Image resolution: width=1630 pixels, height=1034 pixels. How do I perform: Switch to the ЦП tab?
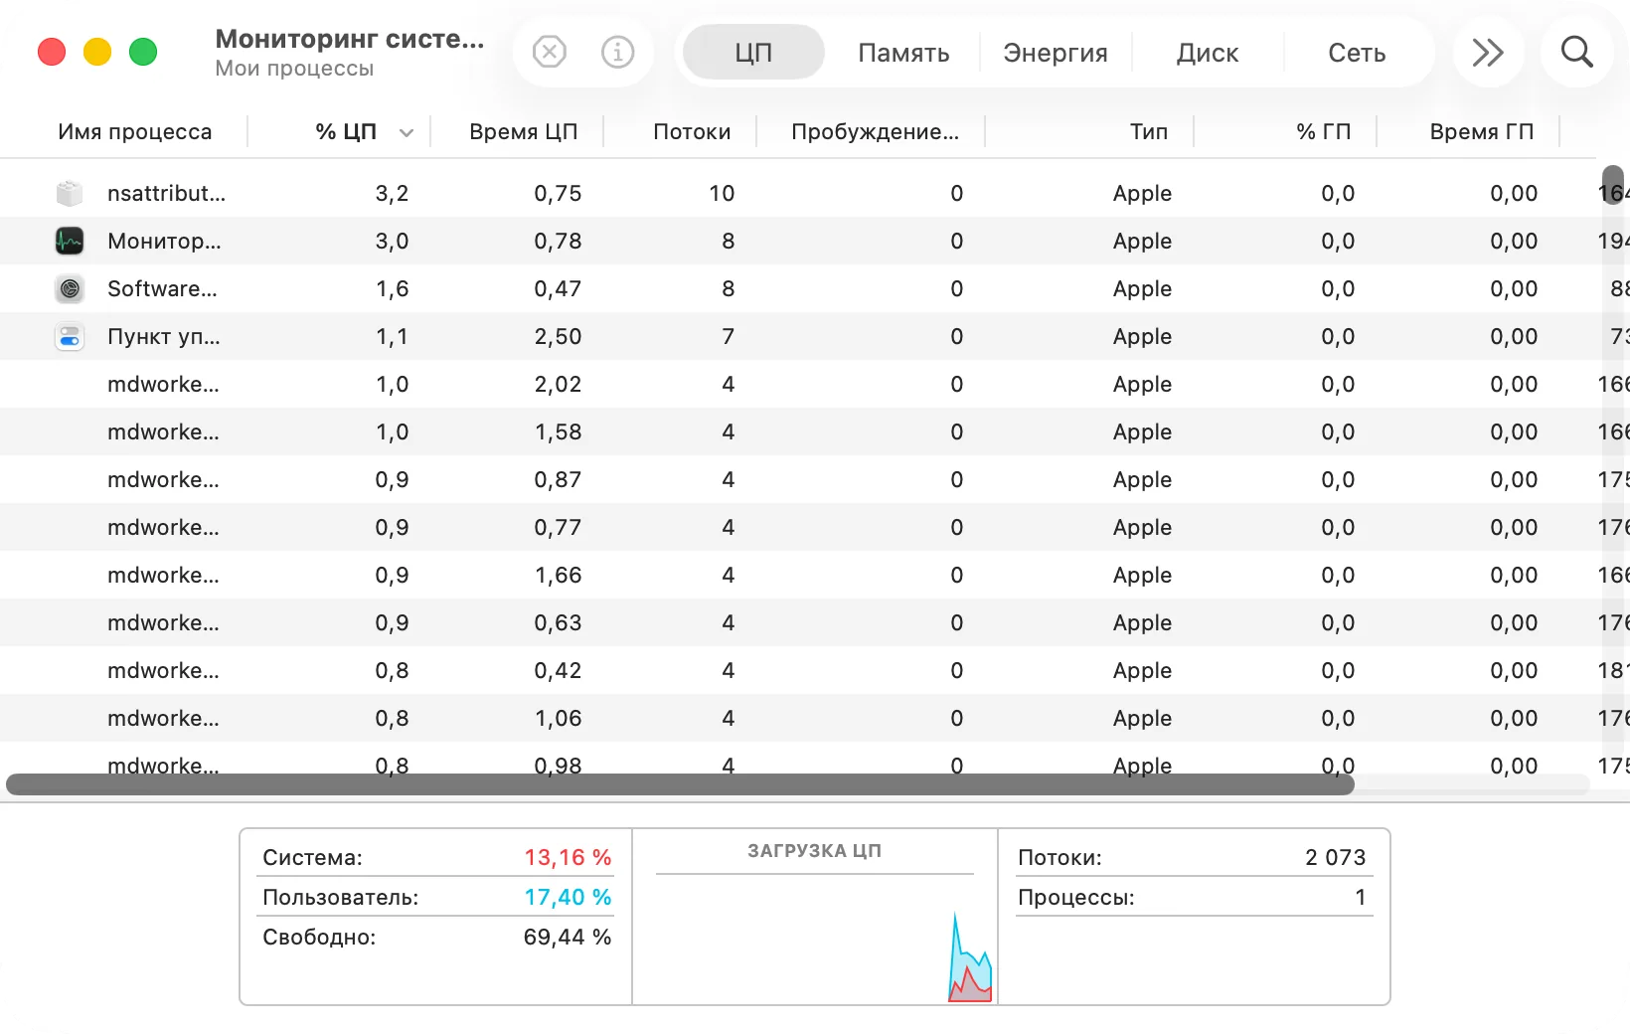coord(753,52)
